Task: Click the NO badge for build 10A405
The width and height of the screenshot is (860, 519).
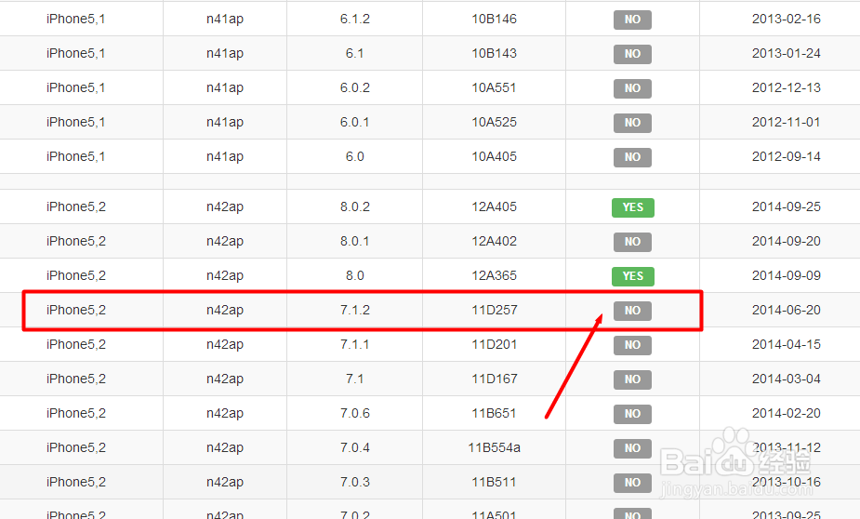Action: (632, 157)
